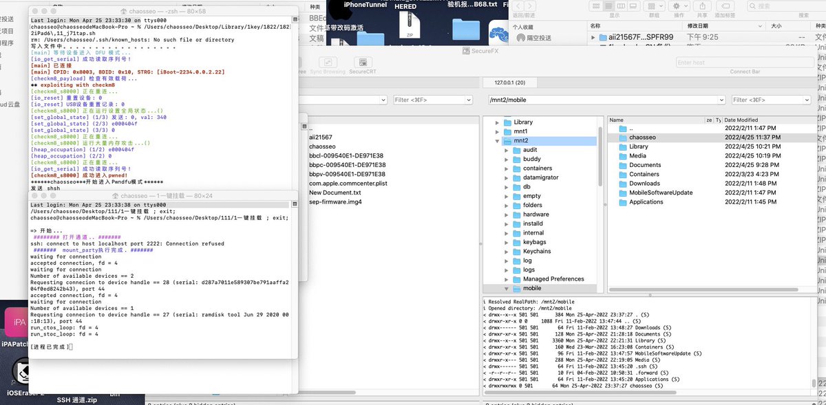Click the 1一键挂载 terminal title bar

point(163,196)
